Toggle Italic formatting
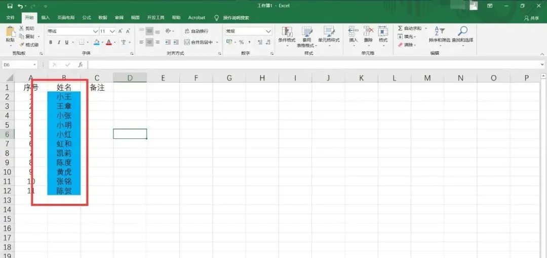The height and width of the screenshot is (258, 547). tap(59, 42)
